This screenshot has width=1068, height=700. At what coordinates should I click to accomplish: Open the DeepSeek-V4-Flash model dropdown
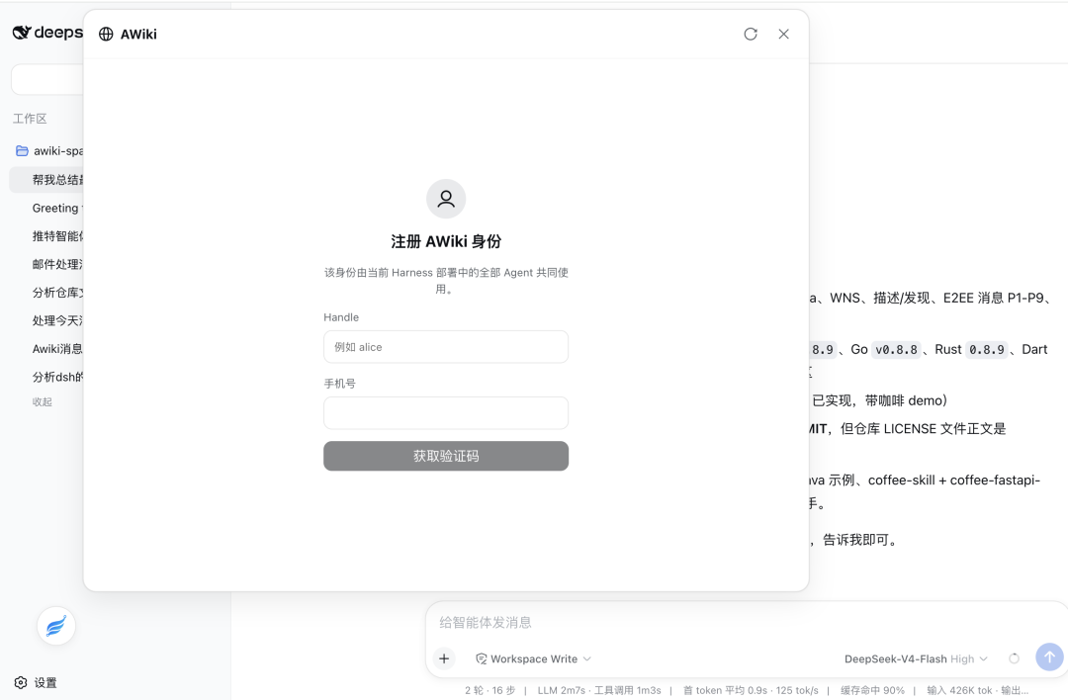(916, 658)
